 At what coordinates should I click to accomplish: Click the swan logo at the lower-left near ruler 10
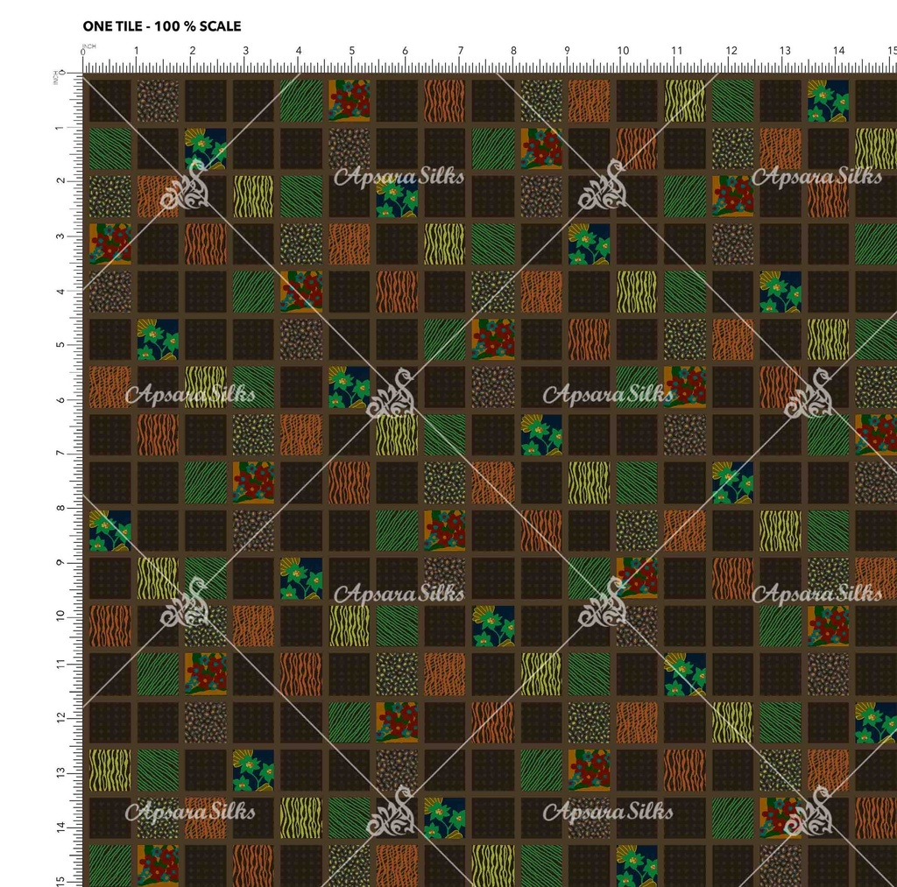pos(185,604)
